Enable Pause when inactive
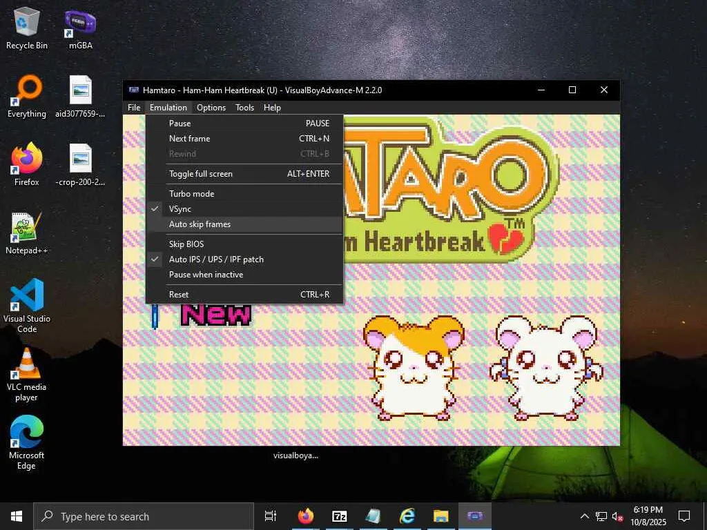707x530 pixels. (x=244, y=275)
